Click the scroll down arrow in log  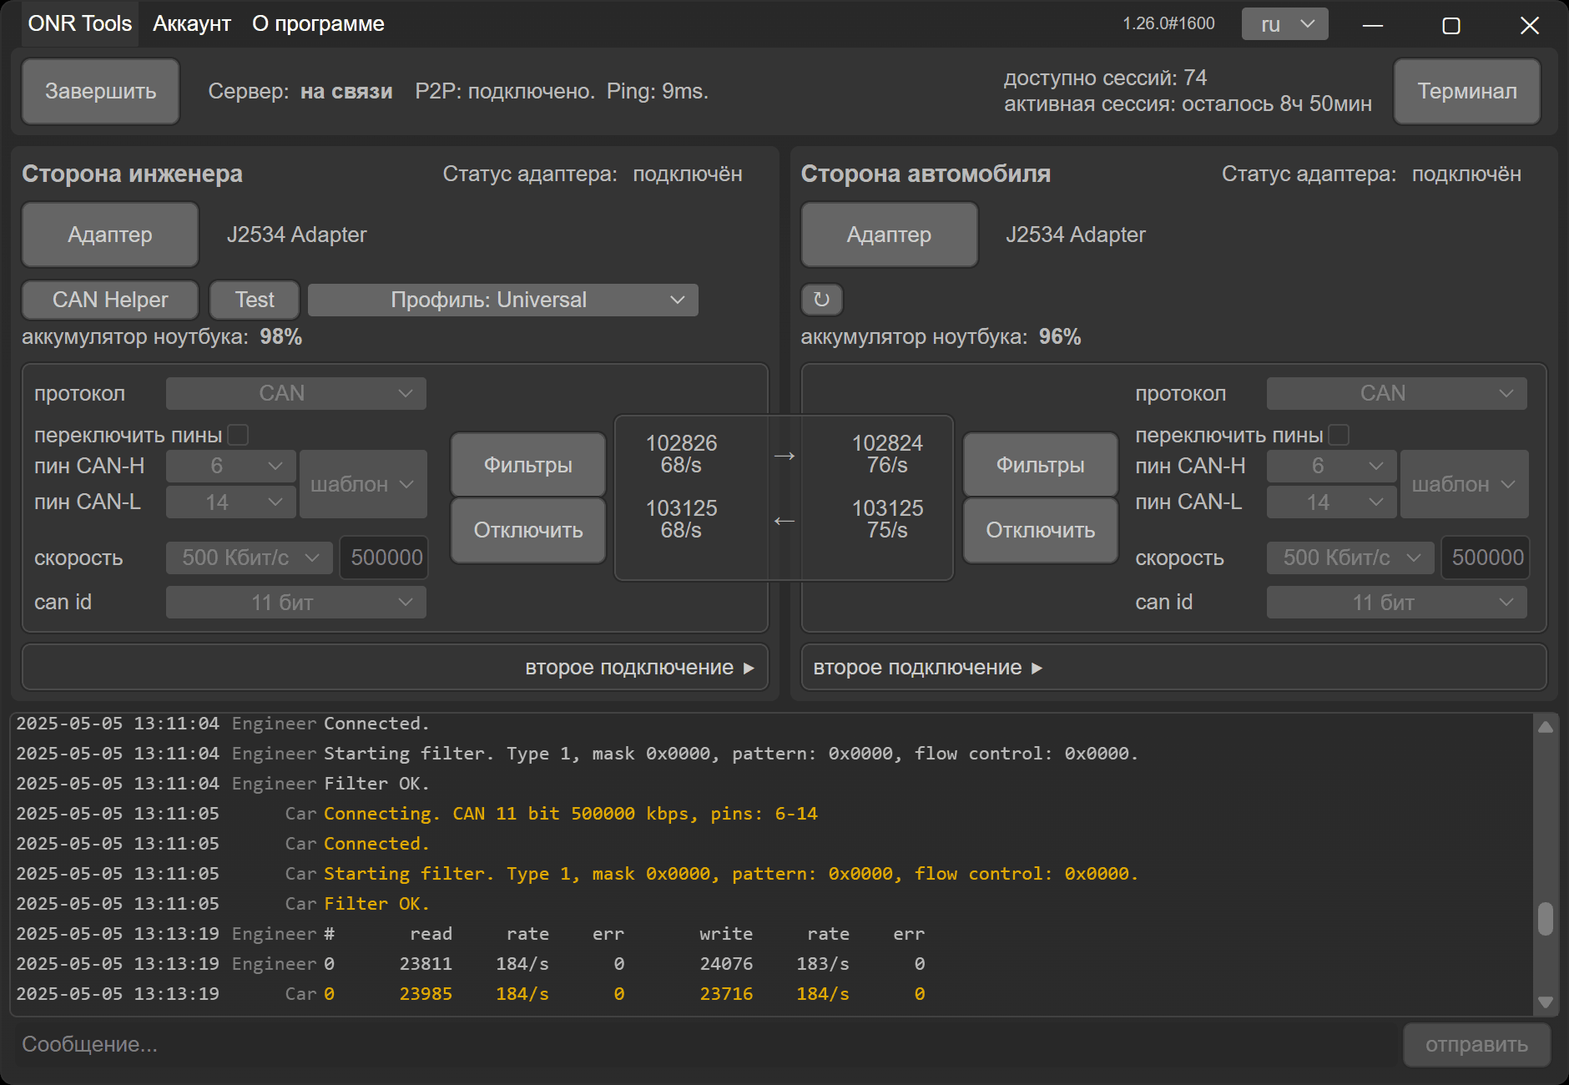click(1546, 1002)
